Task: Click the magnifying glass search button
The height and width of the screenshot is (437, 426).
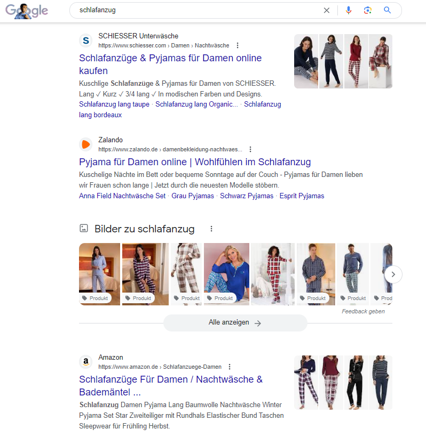Action: (387, 10)
